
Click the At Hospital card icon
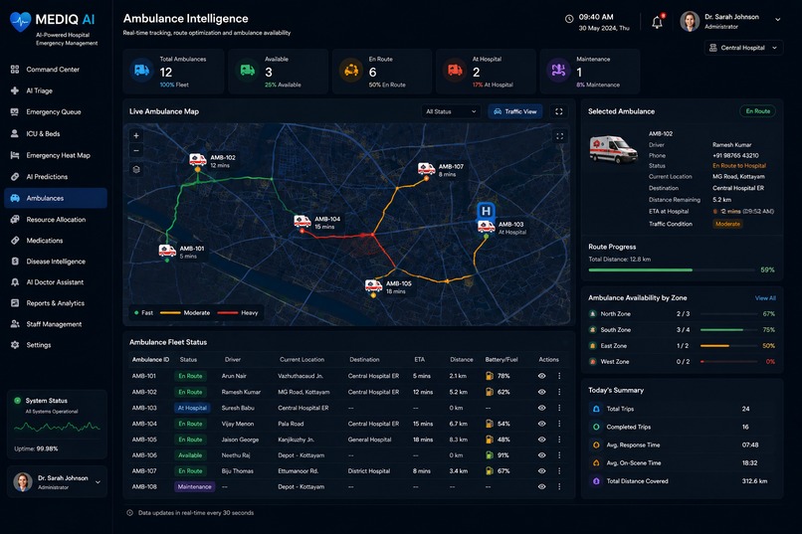pyautogui.click(x=455, y=70)
